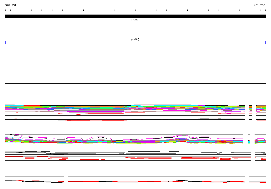This screenshot has height=189, width=271.
Task: Click the srfAC label above the blue box
Action: click(135, 40)
